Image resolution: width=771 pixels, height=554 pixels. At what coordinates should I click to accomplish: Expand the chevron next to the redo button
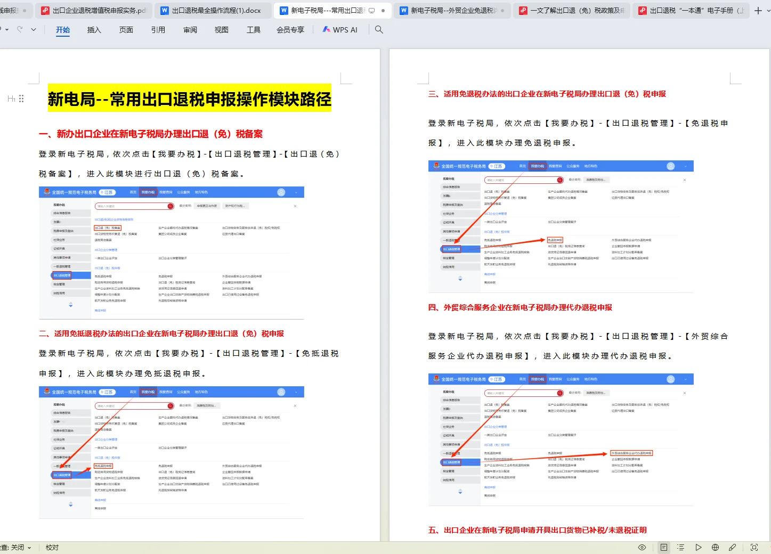33,30
